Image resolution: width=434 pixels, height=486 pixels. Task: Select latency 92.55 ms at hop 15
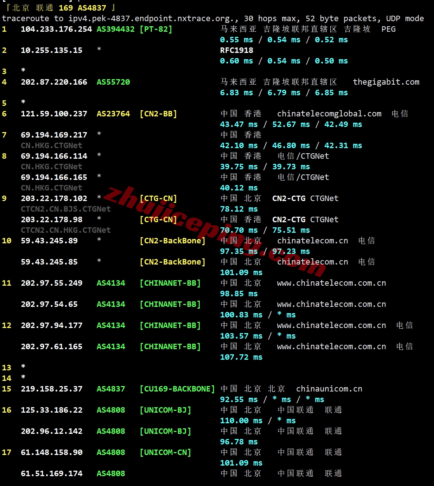pyautogui.click(x=239, y=400)
